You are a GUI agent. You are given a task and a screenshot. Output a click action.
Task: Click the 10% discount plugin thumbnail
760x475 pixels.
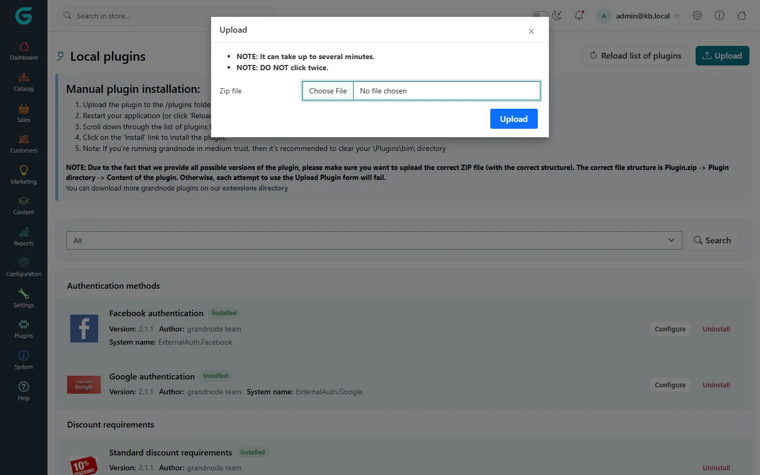(x=84, y=465)
